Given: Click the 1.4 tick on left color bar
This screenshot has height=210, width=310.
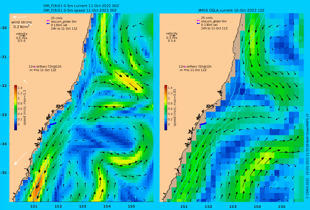Looking at the screenshot, I should (20, 88).
